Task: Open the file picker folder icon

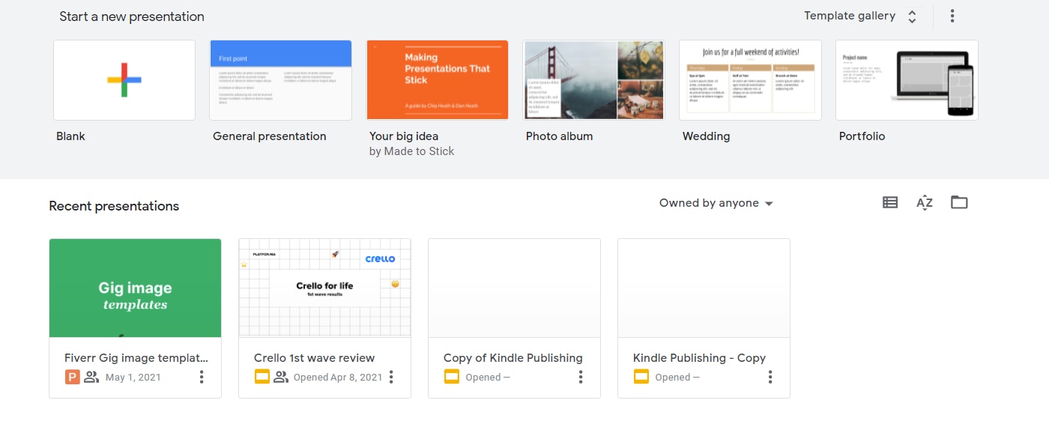Action: click(x=959, y=202)
